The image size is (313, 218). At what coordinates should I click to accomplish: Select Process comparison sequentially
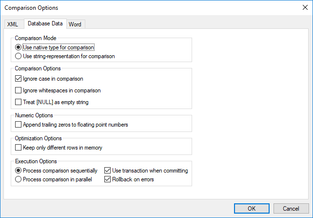pyautogui.click(x=19, y=171)
